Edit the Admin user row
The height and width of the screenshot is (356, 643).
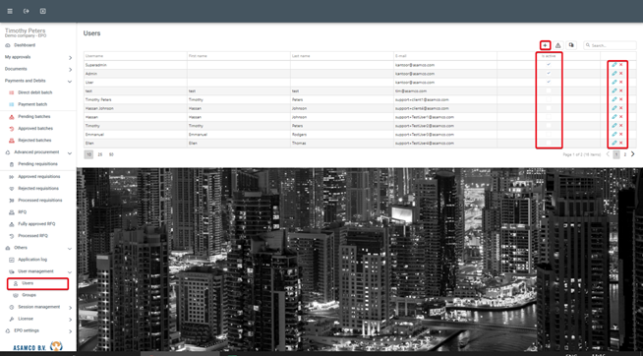pos(614,74)
